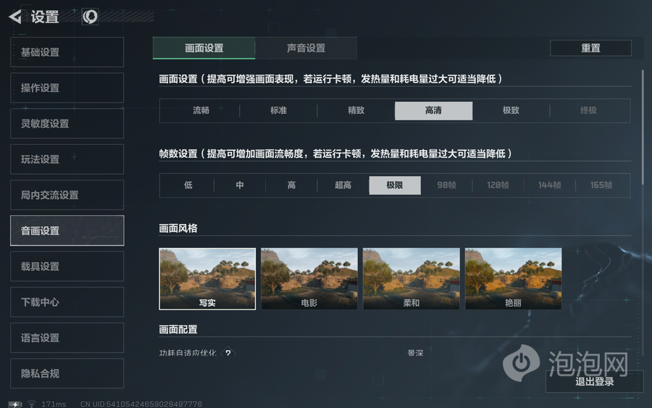Open 下载中心 from the left menu
Image resolution: width=652 pixels, height=408 pixels.
click(67, 302)
